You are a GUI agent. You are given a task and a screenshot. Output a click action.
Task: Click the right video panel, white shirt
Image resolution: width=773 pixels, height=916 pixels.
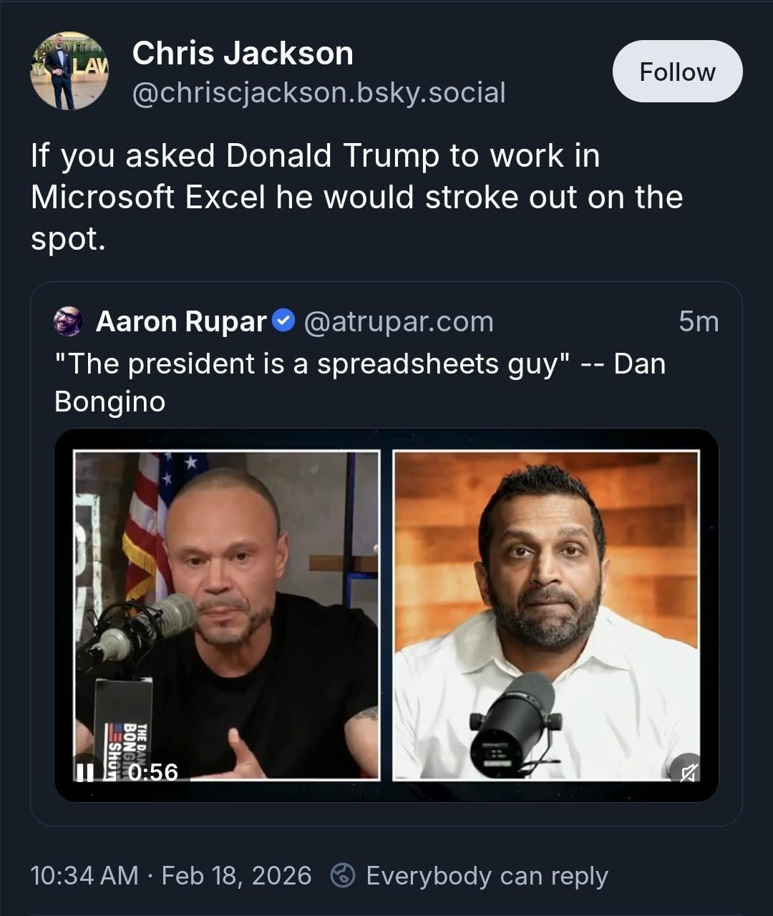[x=546, y=615]
